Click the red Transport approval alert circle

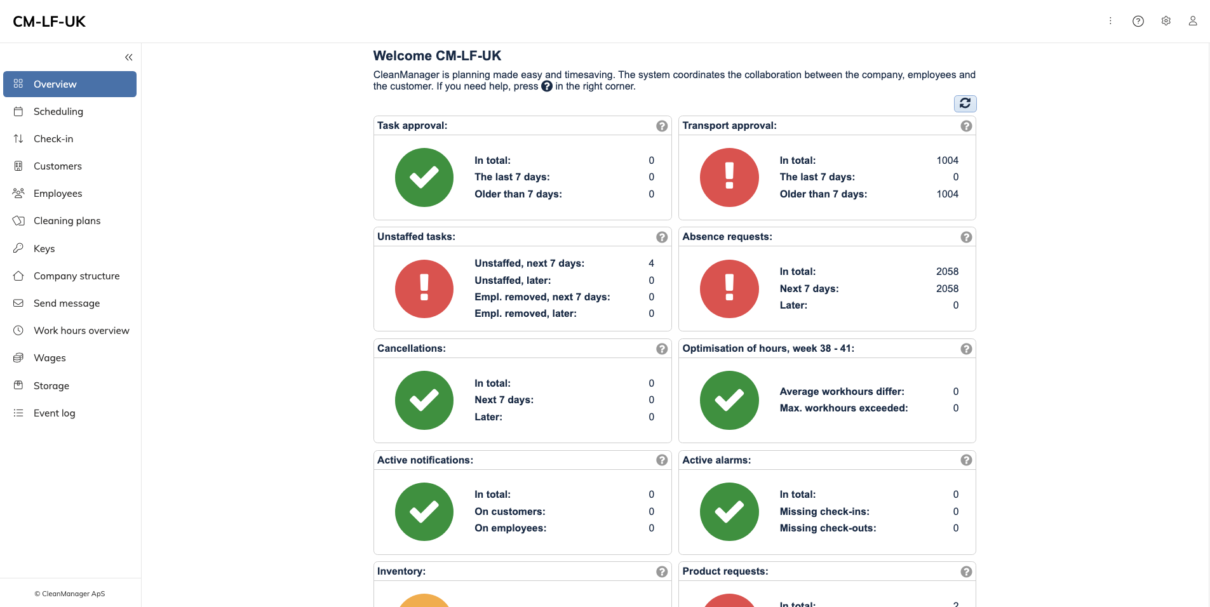point(729,178)
